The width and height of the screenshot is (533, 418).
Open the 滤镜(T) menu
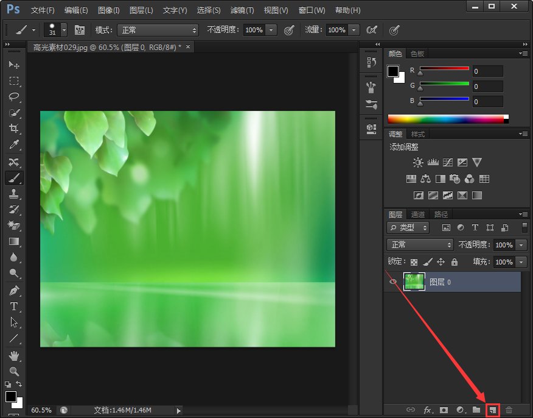242,10
